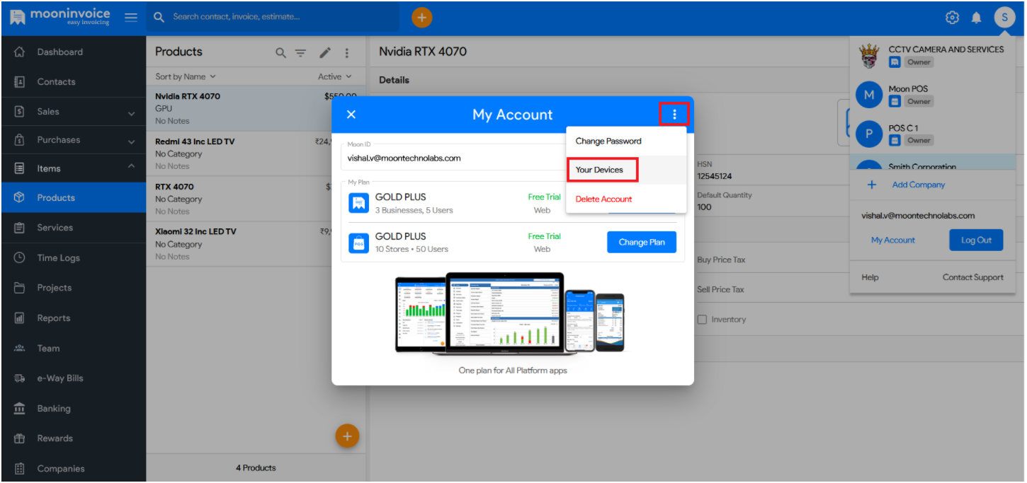Open Contacts in the sidebar
The image size is (1027, 483).
[x=74, y=81]
